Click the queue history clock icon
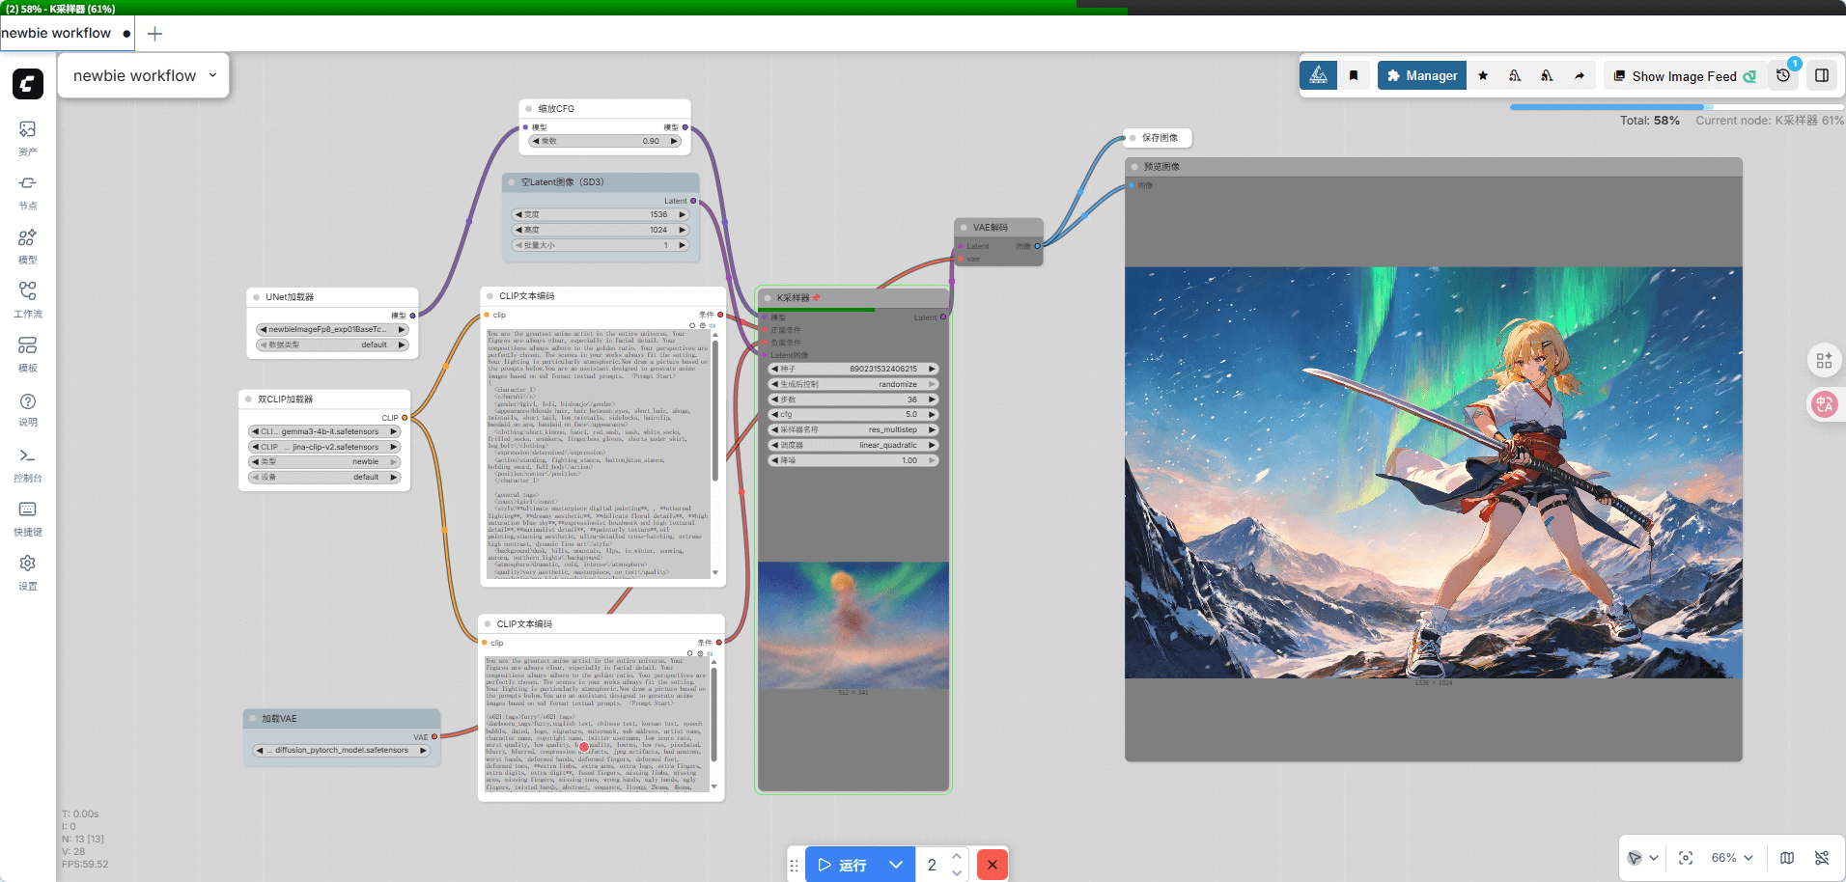 click(x=1783, y=75)
